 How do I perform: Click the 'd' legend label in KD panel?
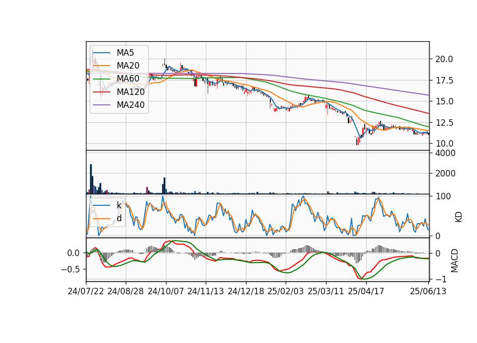point(119,218)
